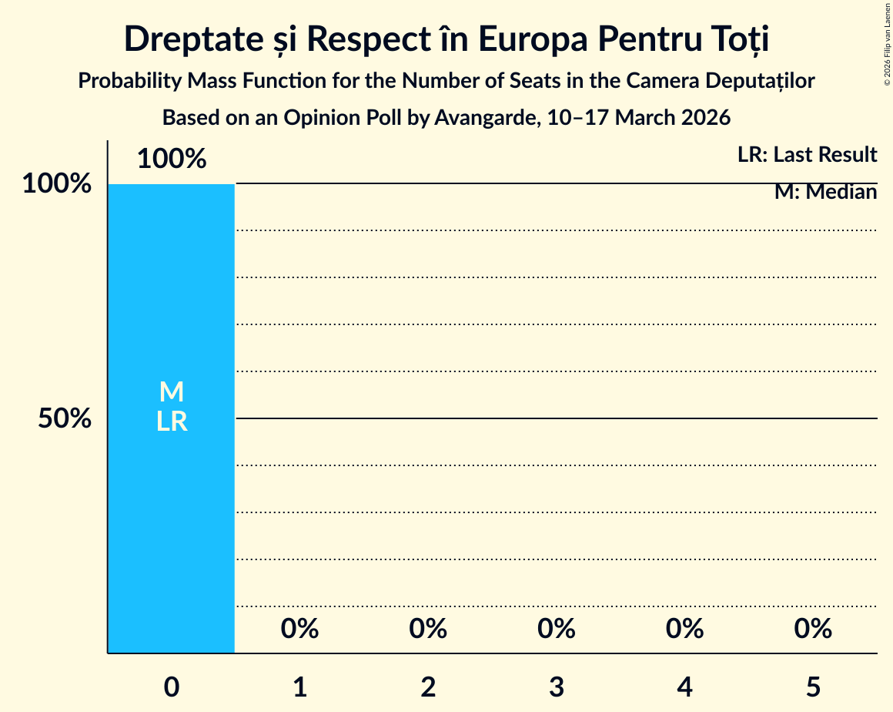Image resolution: width=893 pixels, height=712 pixels.
Task: Click the LR marker inside the bar
Action: (x=171, y=421)
